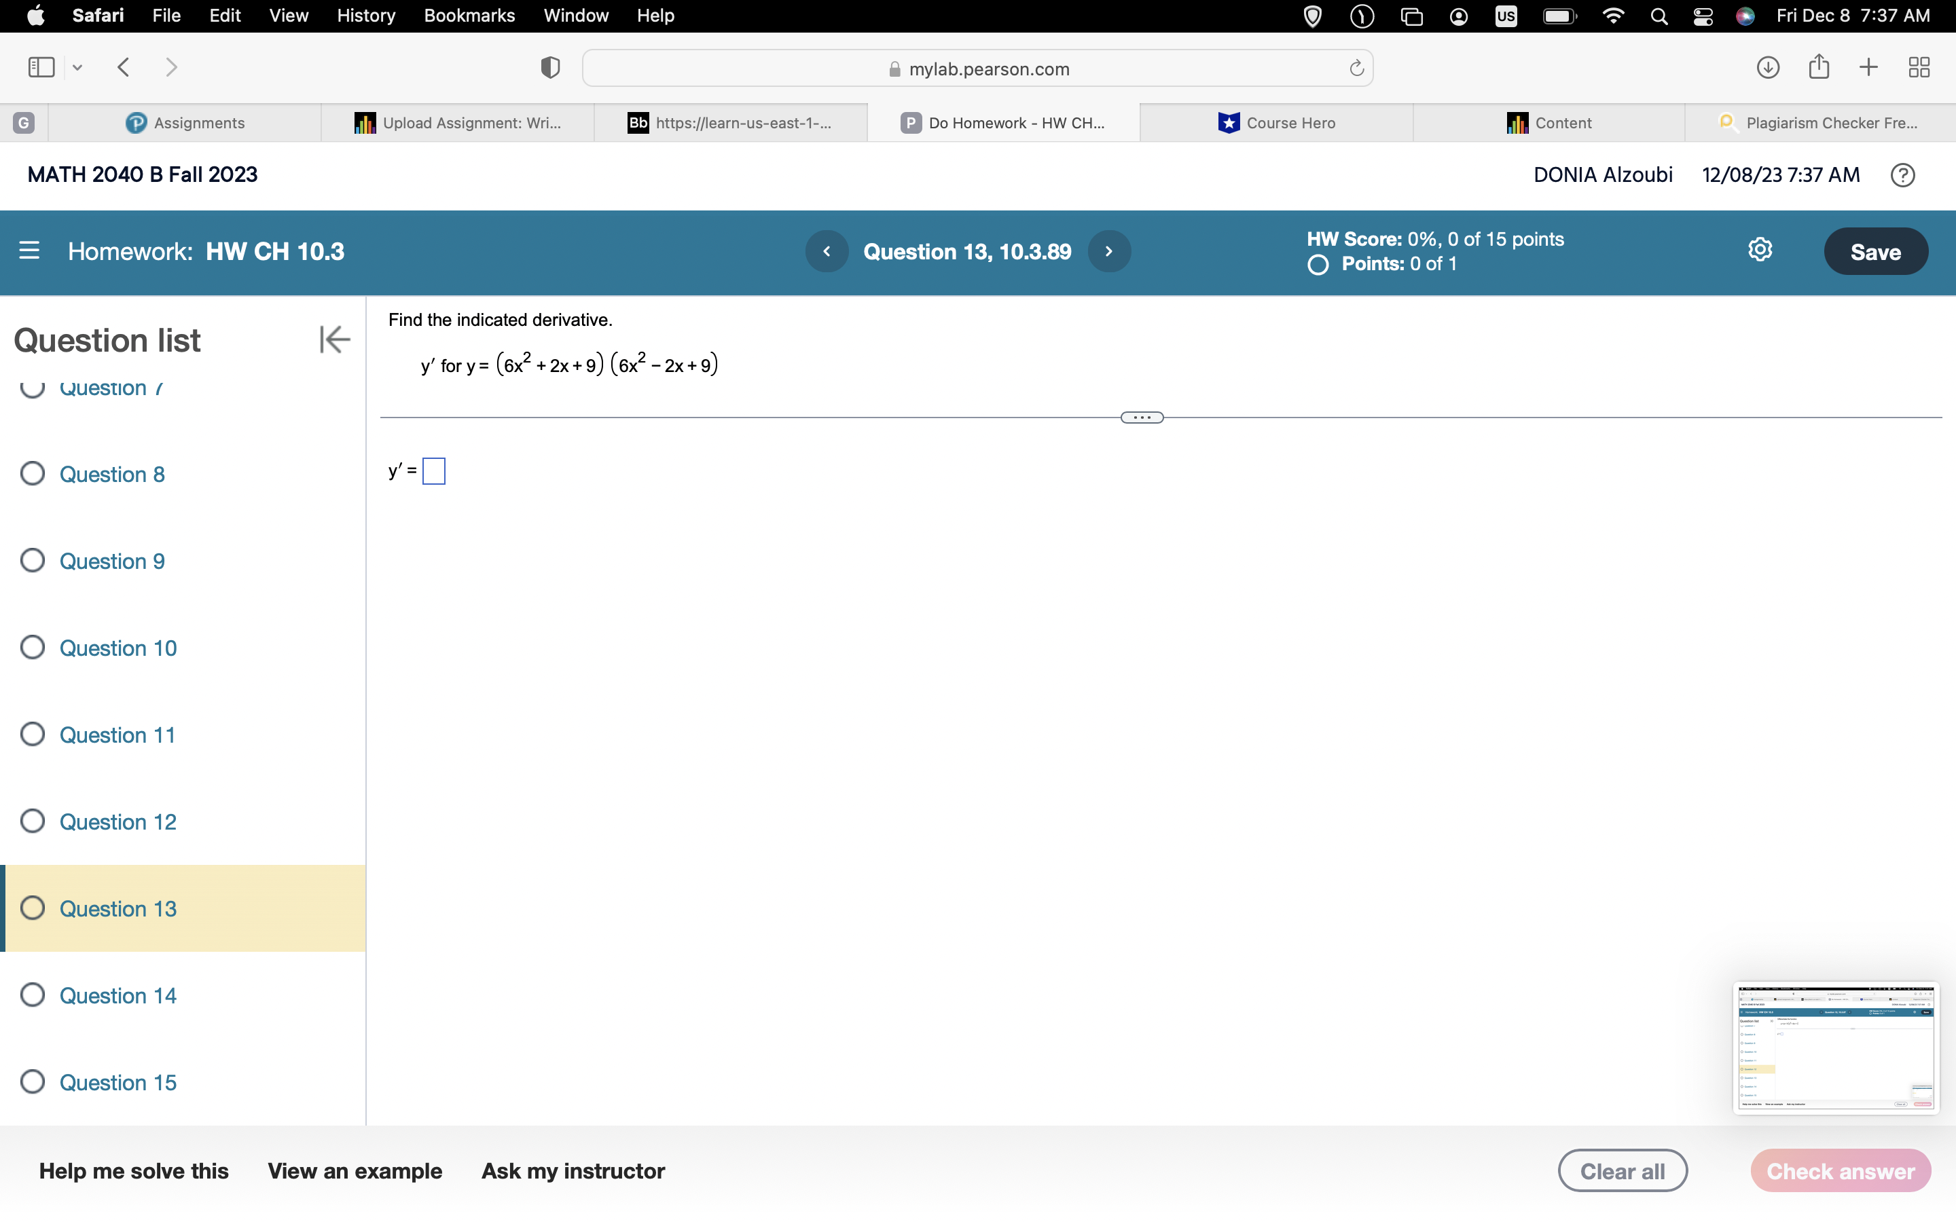Click the y' answer input box
Screen dimensions: 1956x1222
pyautogui.click(x=434, y=471)
